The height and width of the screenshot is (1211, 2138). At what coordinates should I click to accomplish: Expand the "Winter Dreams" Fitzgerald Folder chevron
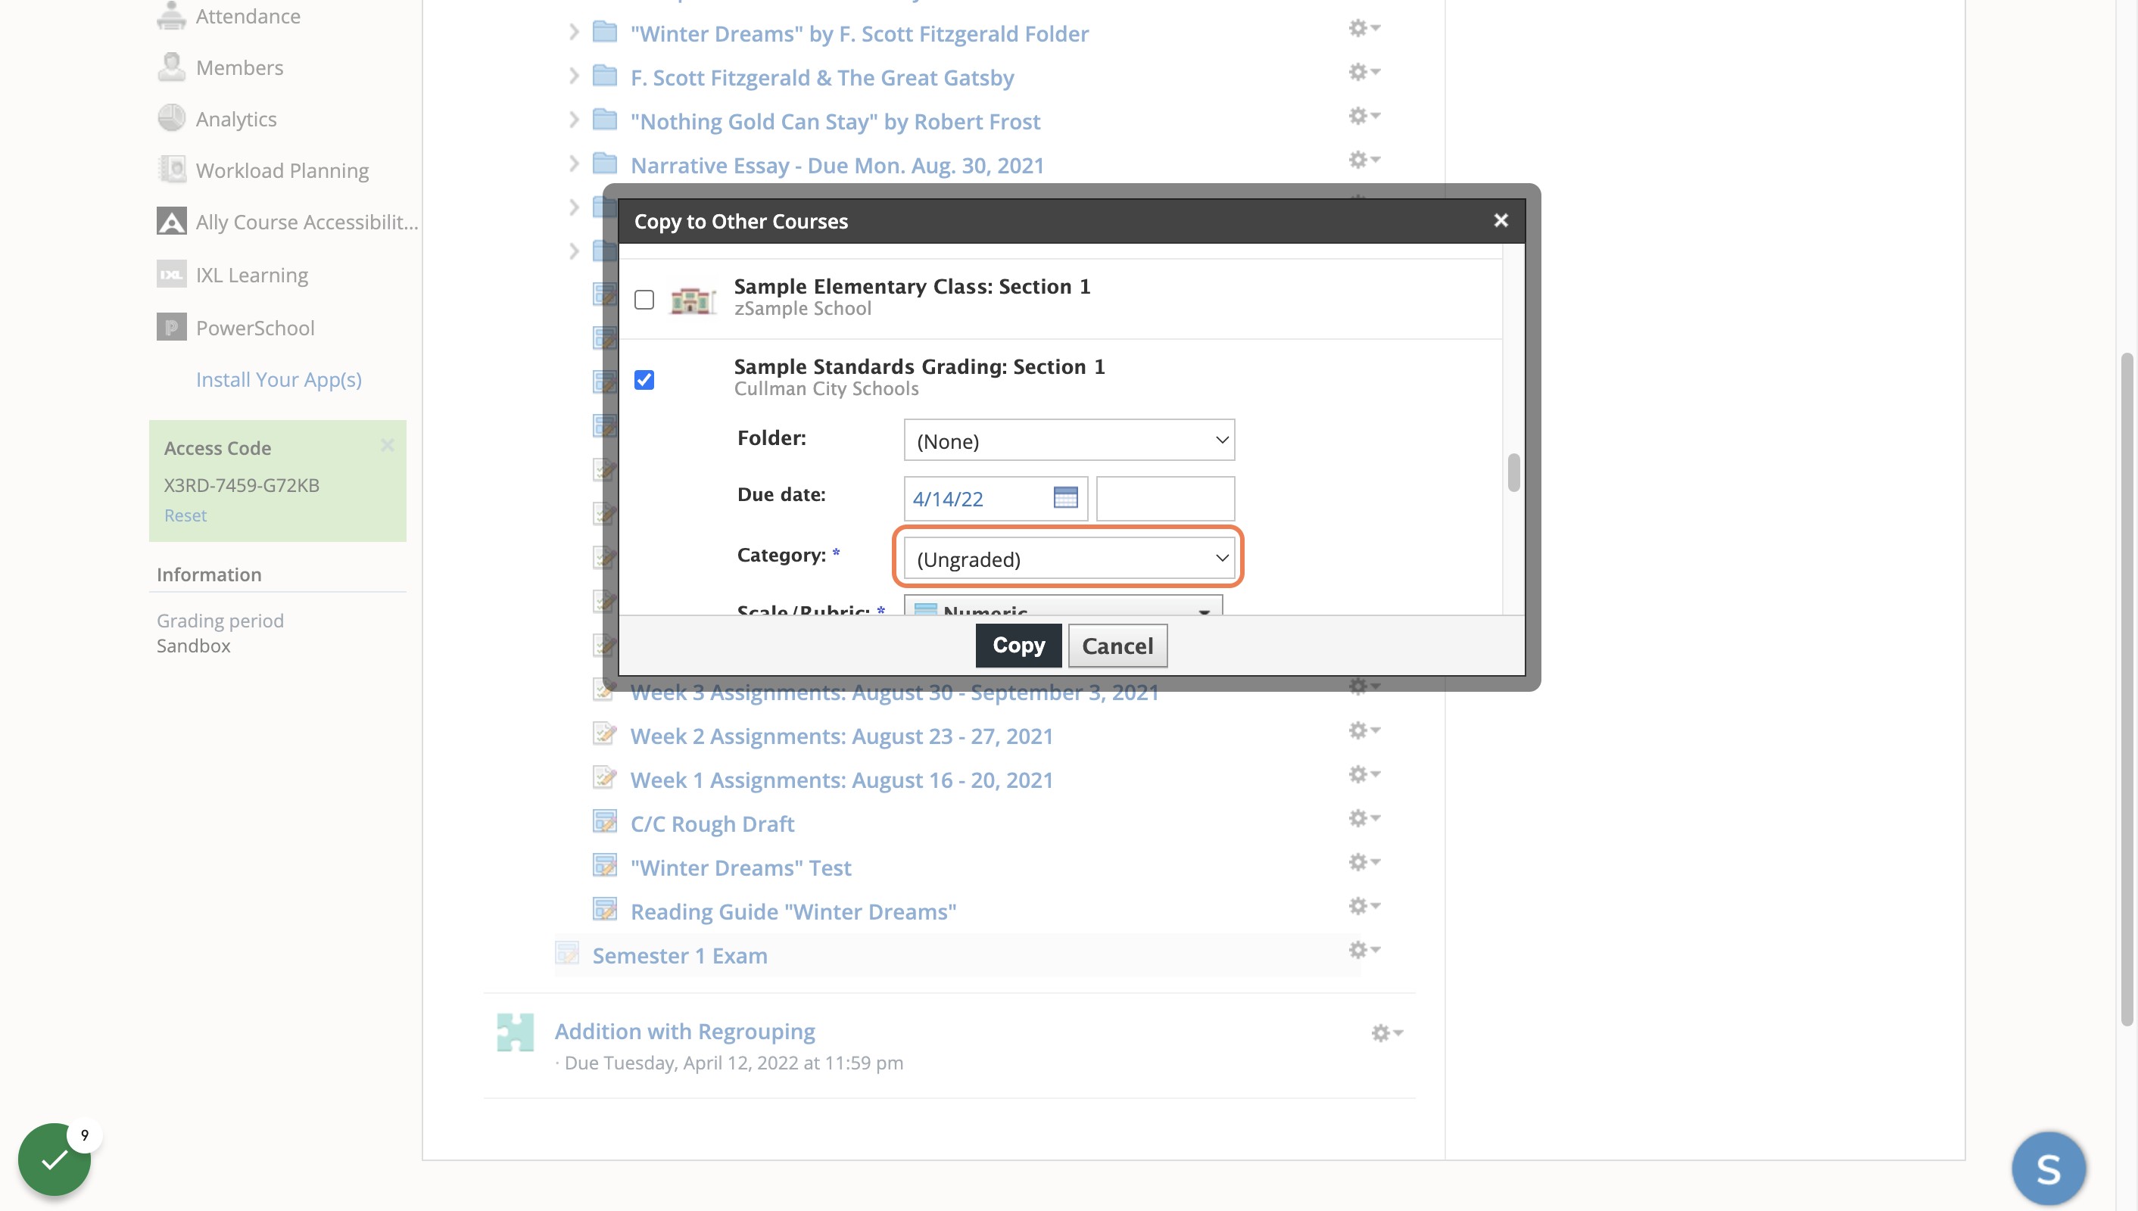pos(573,33)
